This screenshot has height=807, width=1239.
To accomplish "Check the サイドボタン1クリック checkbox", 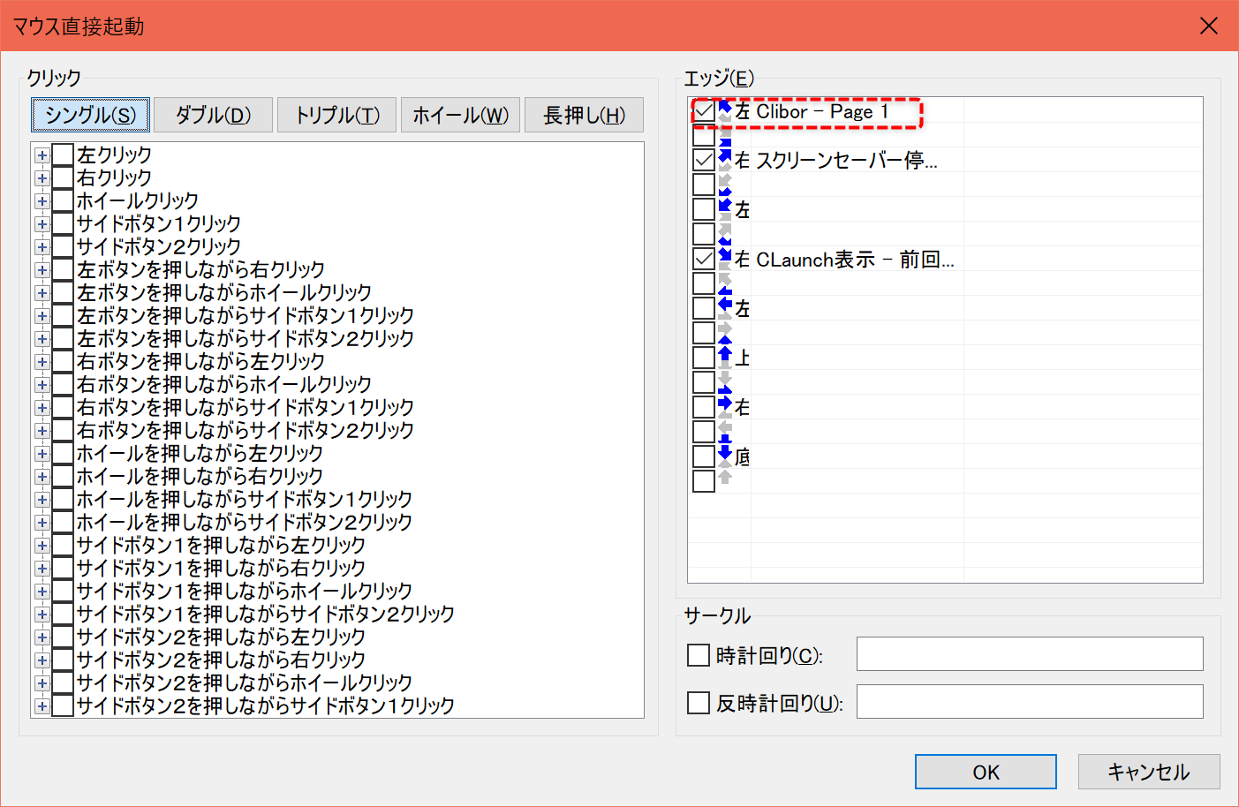I will [63, 223].
